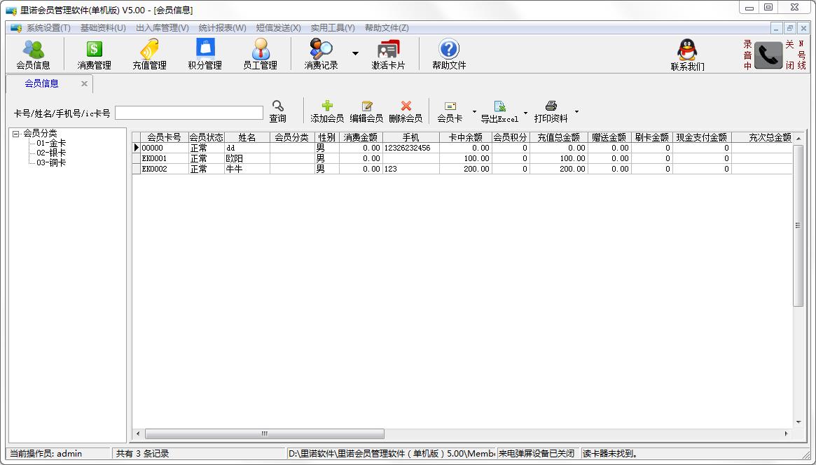Click right arrow of horizontal scrollbar
Screen dimensions: 816x465
(x=787, y=433)
